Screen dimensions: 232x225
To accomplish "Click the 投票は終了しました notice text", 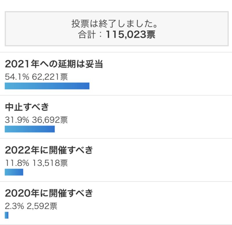I will click(x=116, y=24).
